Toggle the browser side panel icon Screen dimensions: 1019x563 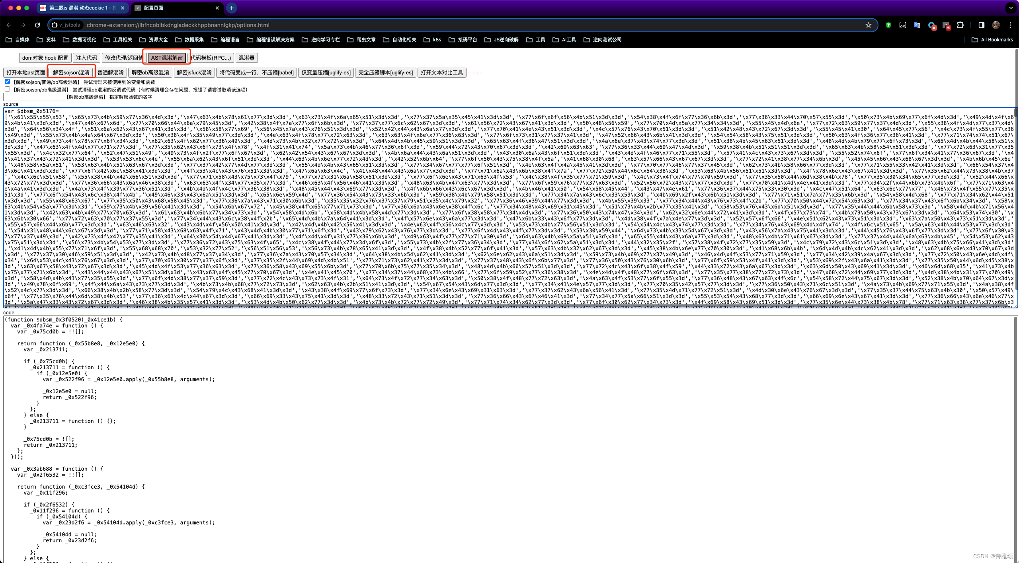[982, 25]
